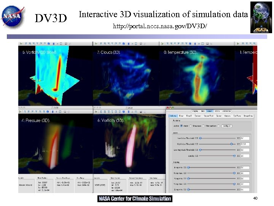Image resolution: width=274 pixels, height=206 pixels.
Task: Switch to the display tab
Action: tap(195, 111)
